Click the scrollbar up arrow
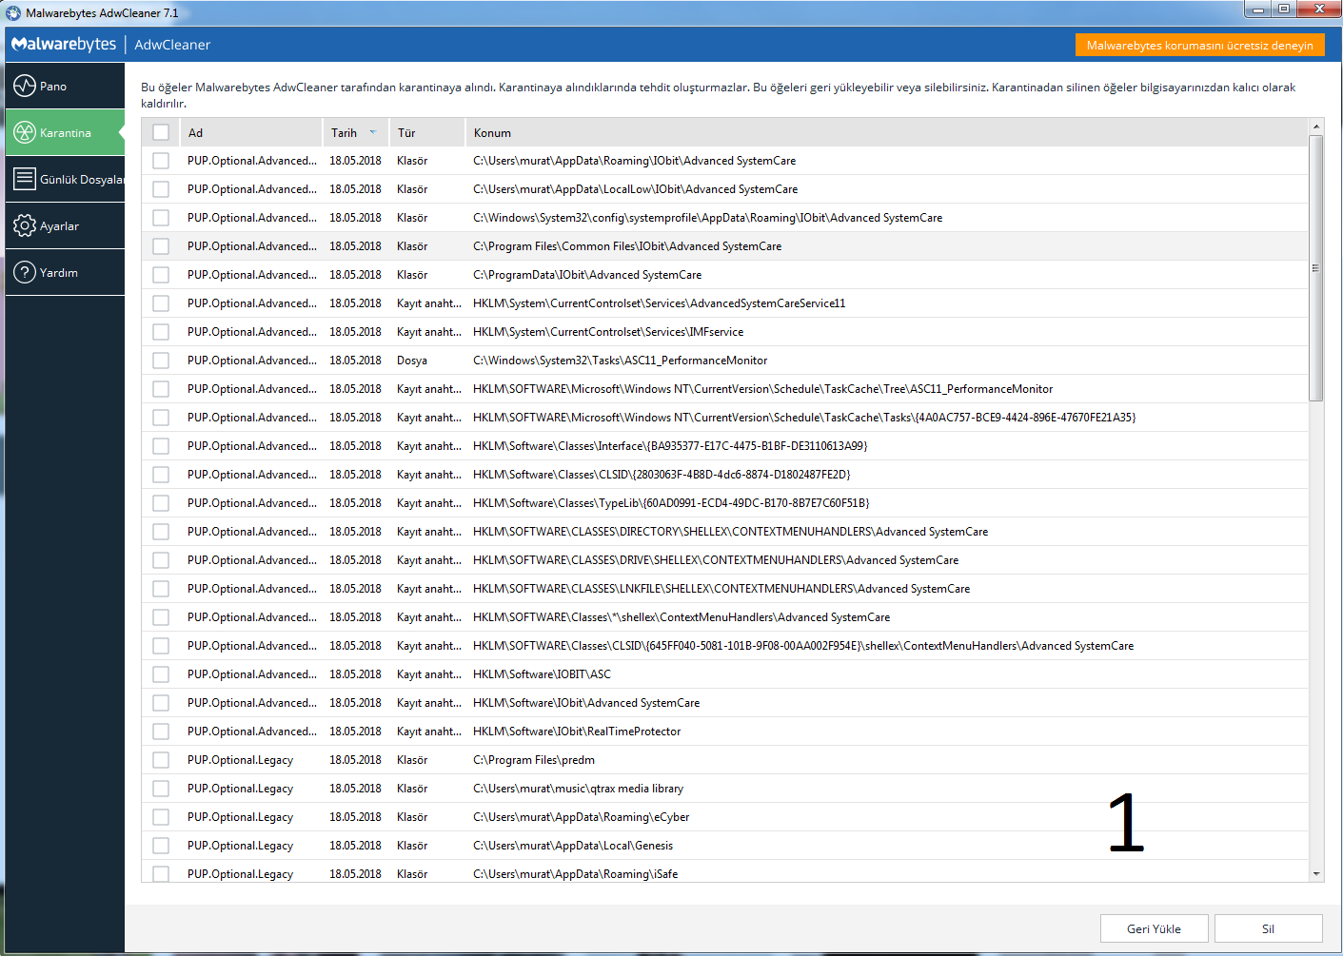 tap(1316, 127)
